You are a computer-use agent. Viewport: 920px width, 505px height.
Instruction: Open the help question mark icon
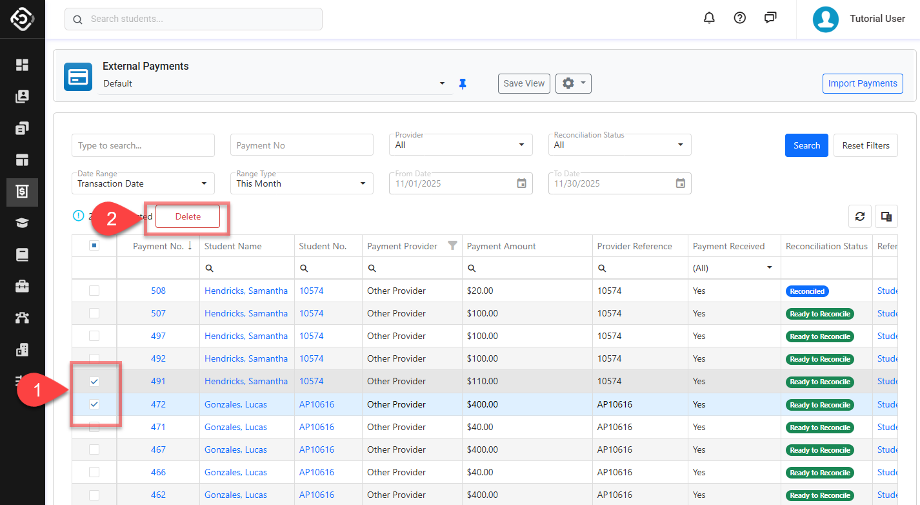[740, 18]
